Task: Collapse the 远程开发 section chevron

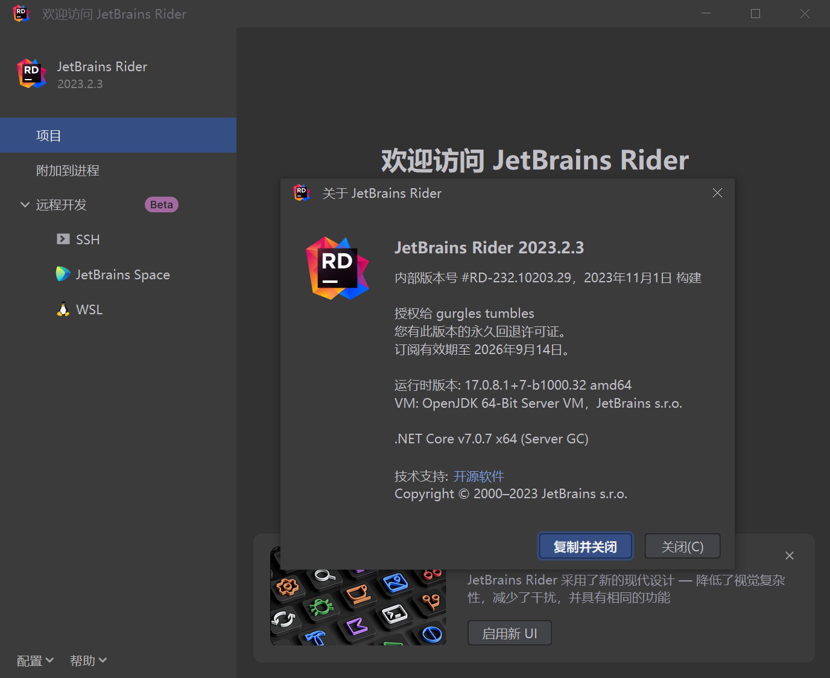Action: 25,204
